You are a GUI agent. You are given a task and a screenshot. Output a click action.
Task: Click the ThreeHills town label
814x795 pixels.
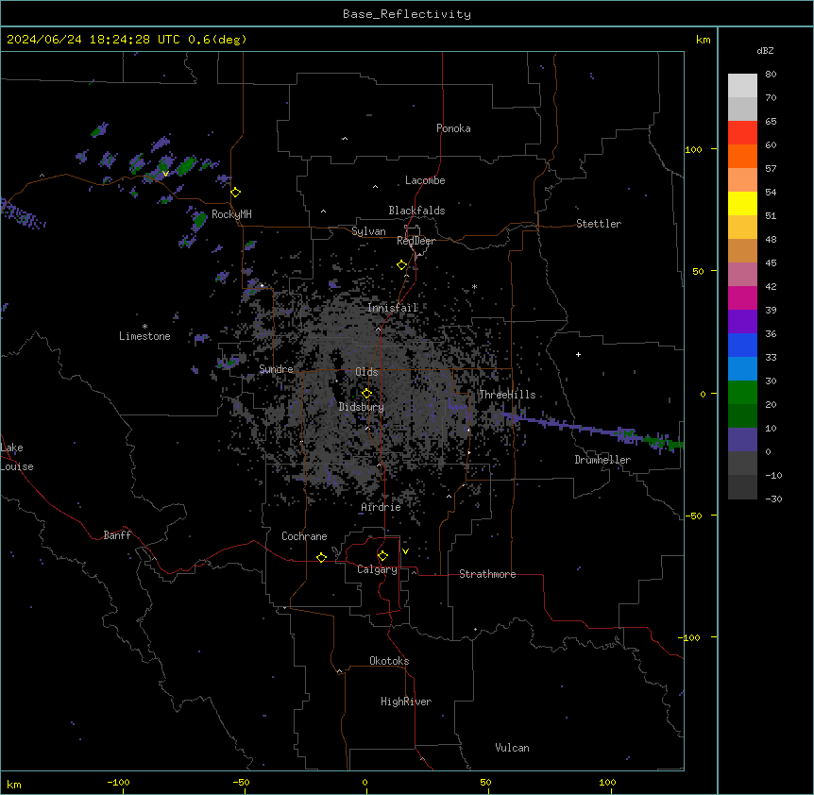pyautogui.click(x=507, y=395)
